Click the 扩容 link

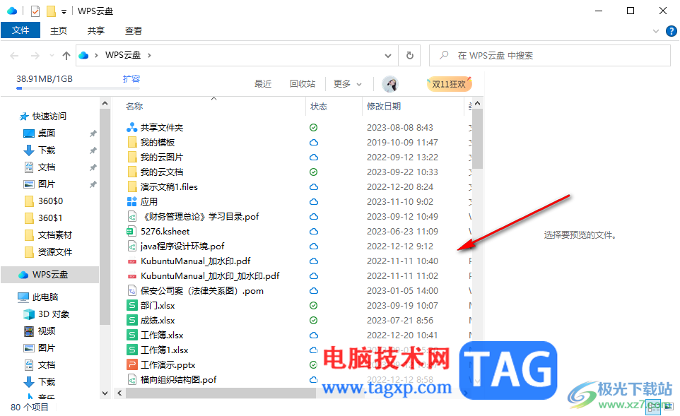[131, 79]
